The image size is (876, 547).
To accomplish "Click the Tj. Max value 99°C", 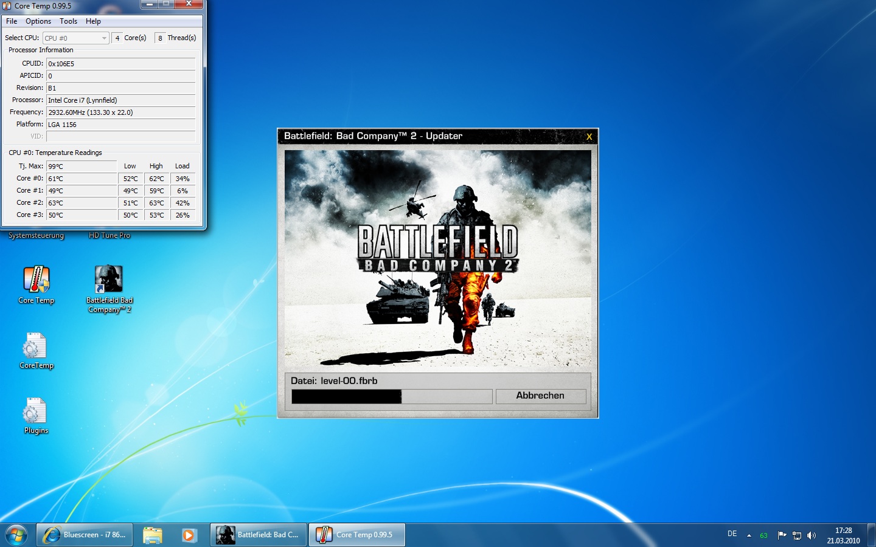I will [82, 167].
